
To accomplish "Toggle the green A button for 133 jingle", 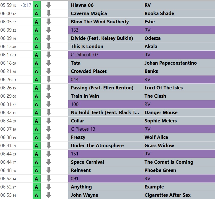I will pyautogui.click(x=37, y=30).
